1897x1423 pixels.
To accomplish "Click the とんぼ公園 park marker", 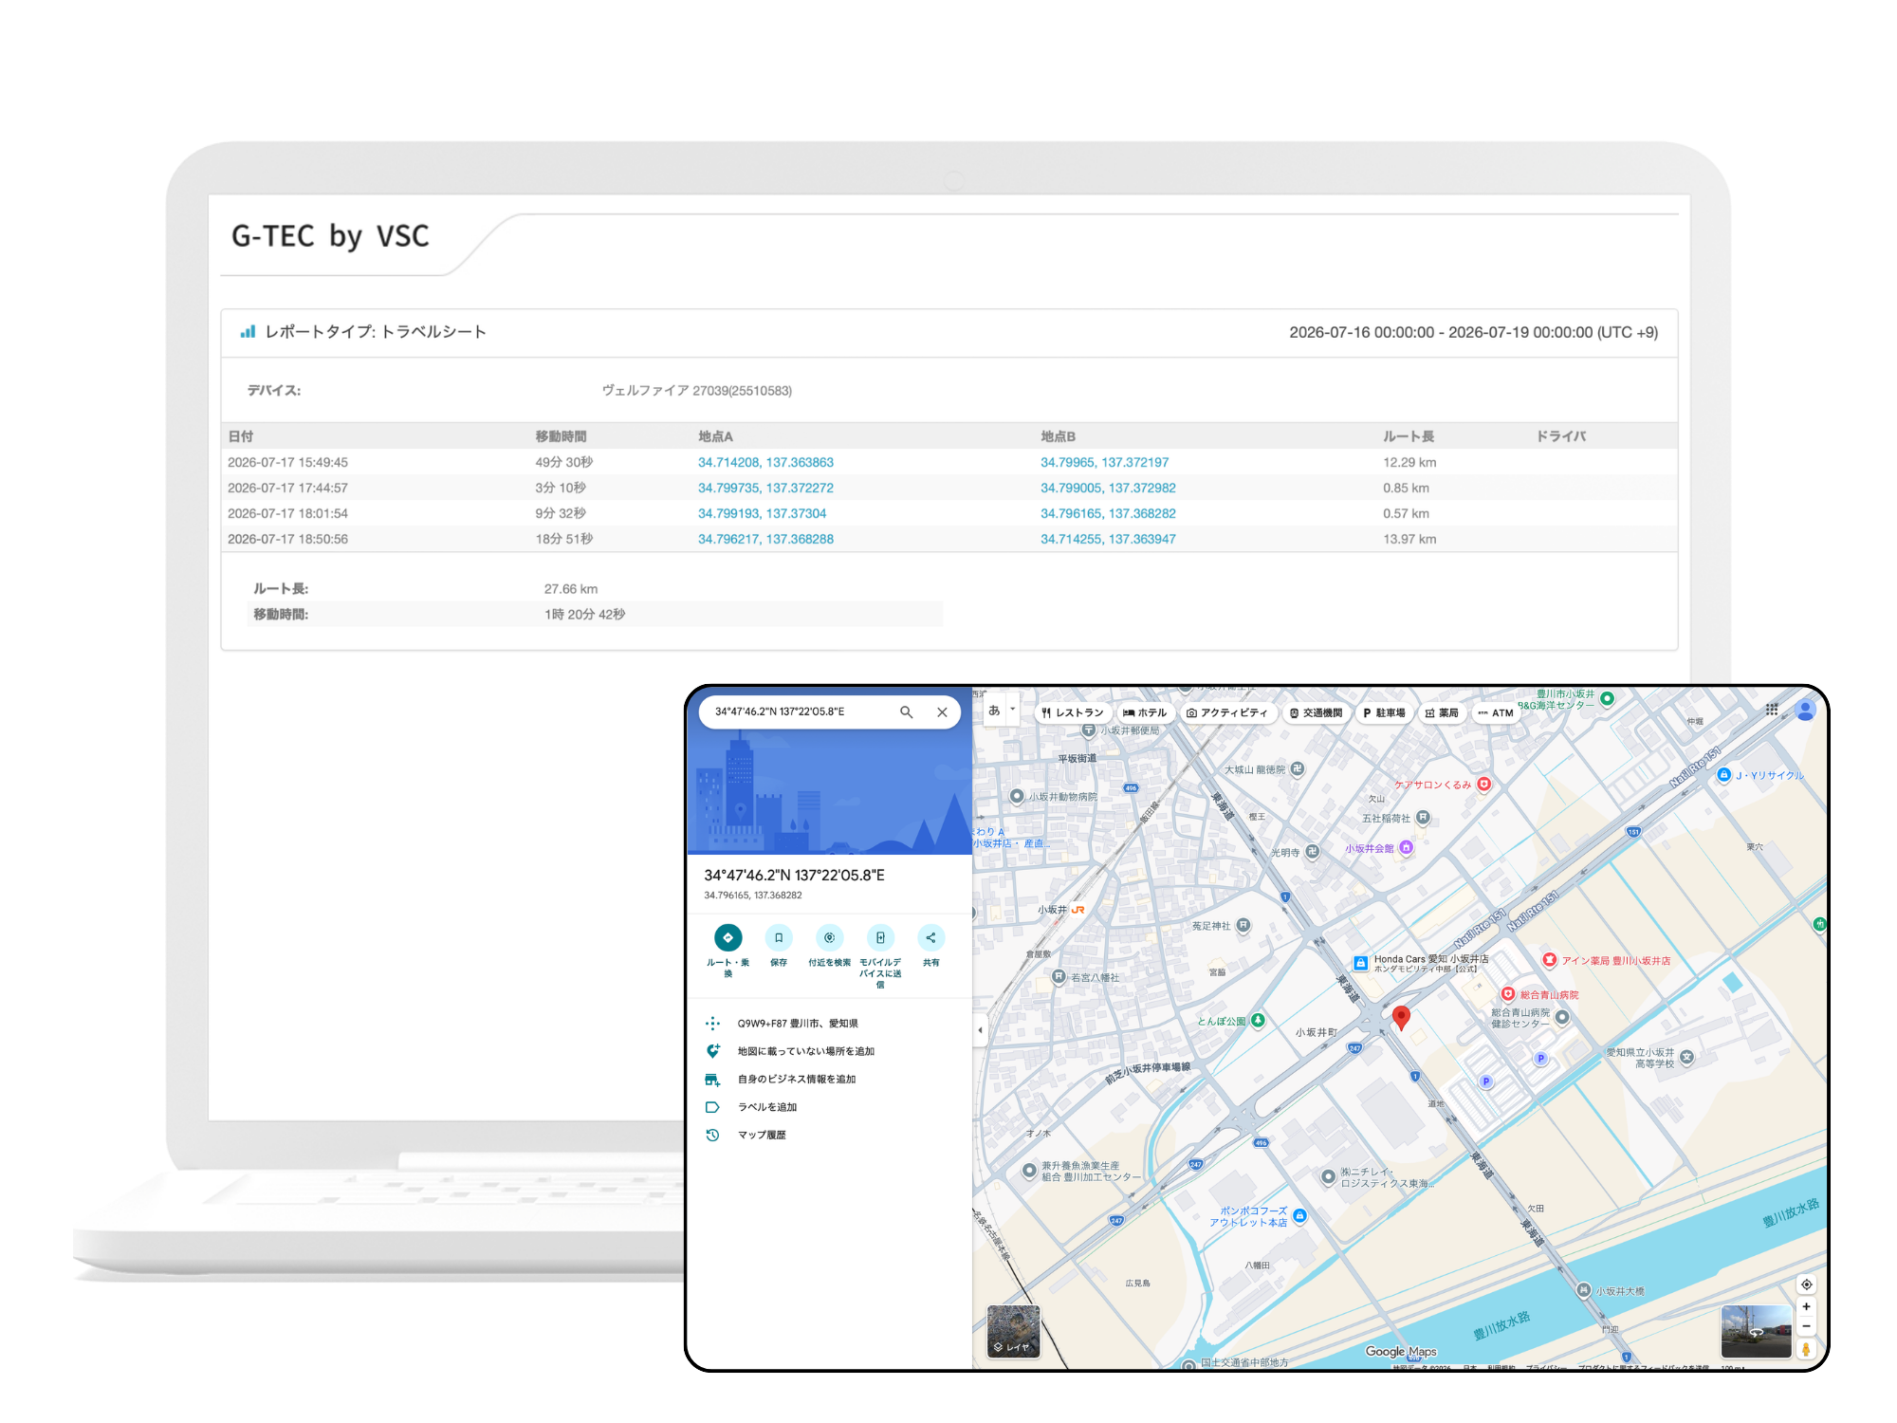I will 1258,1021.
